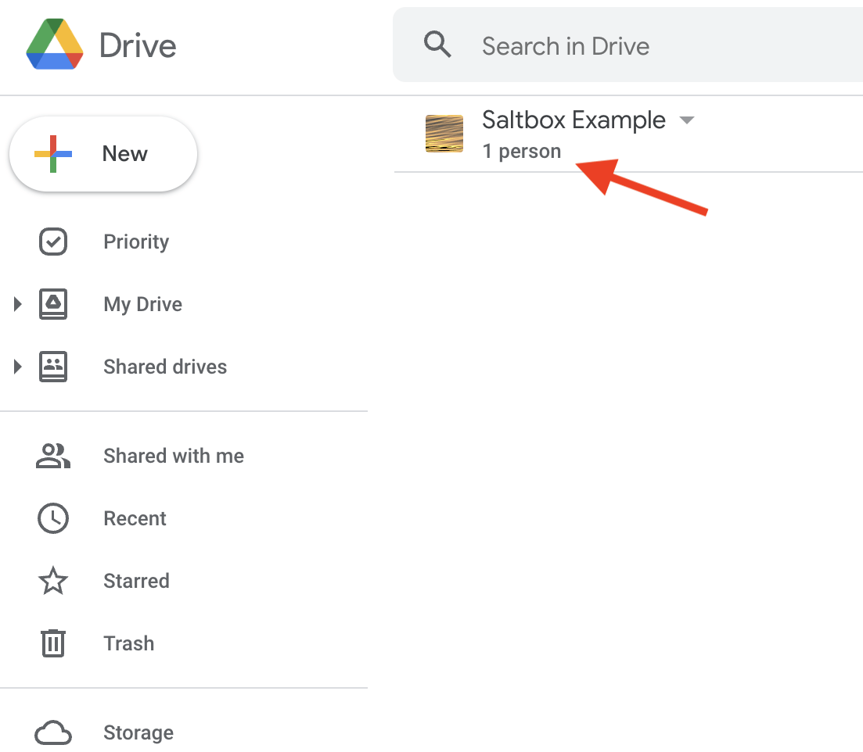
Task: Go to Recent files label
Action: [135, 518]
